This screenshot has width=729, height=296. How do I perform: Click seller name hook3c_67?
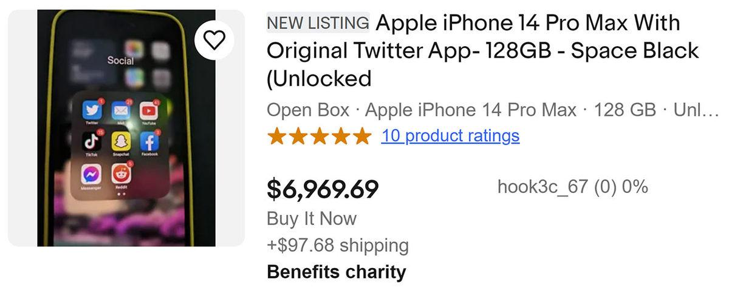[542, 187]
